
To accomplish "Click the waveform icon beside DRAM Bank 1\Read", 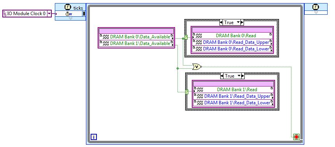I will 200,90.
